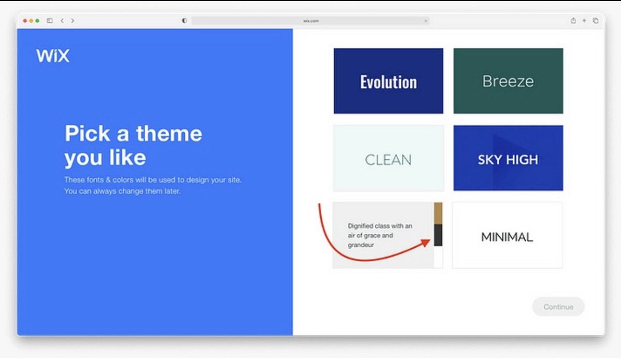This screenshot has height=358, width=621.
Task: Maximize the browser window with the green button
Action: coord(37,21)
